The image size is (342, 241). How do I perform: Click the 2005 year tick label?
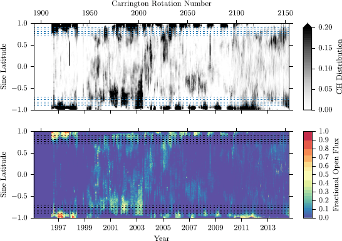click(x=163, y=227)
